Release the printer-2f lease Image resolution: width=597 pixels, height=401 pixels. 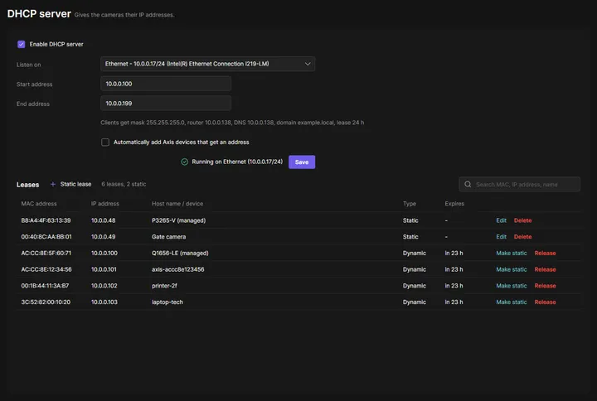click(x=545, y=286)
